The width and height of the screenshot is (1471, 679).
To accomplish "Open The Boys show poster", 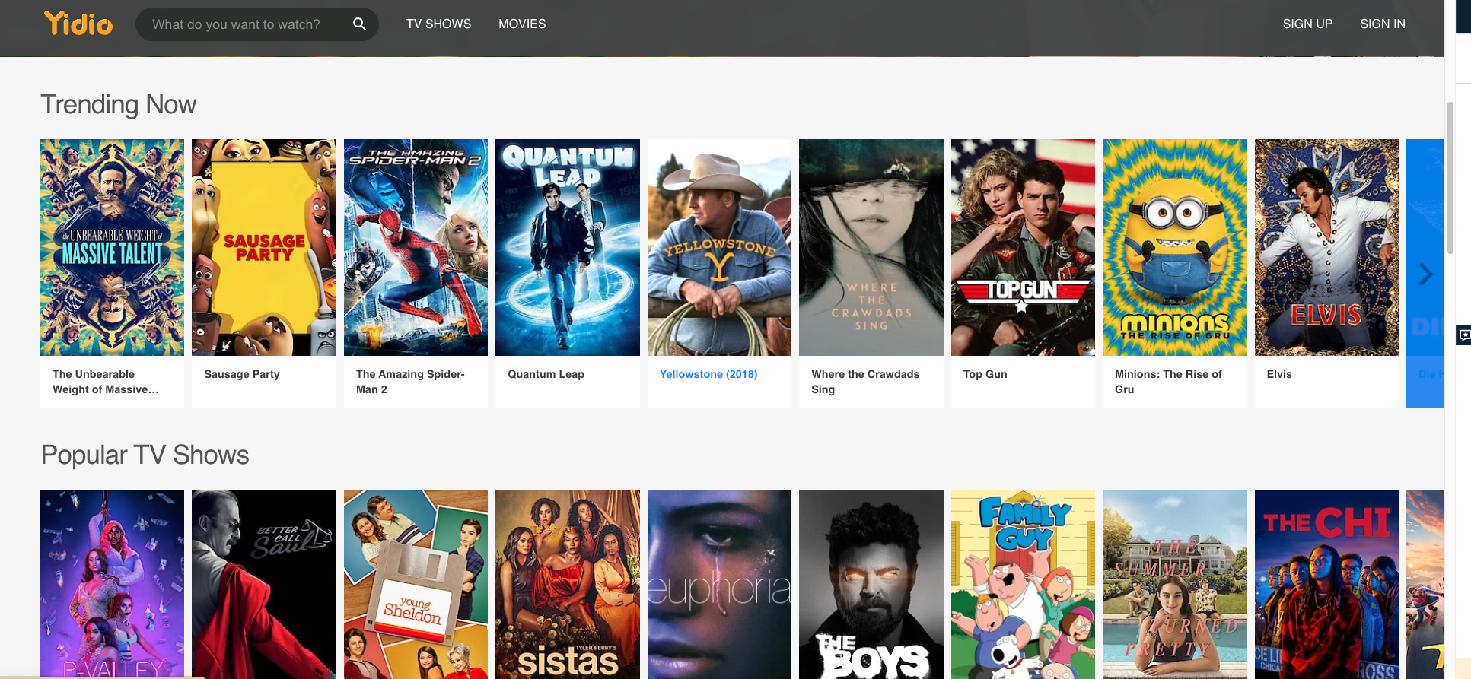I will 871,584.
